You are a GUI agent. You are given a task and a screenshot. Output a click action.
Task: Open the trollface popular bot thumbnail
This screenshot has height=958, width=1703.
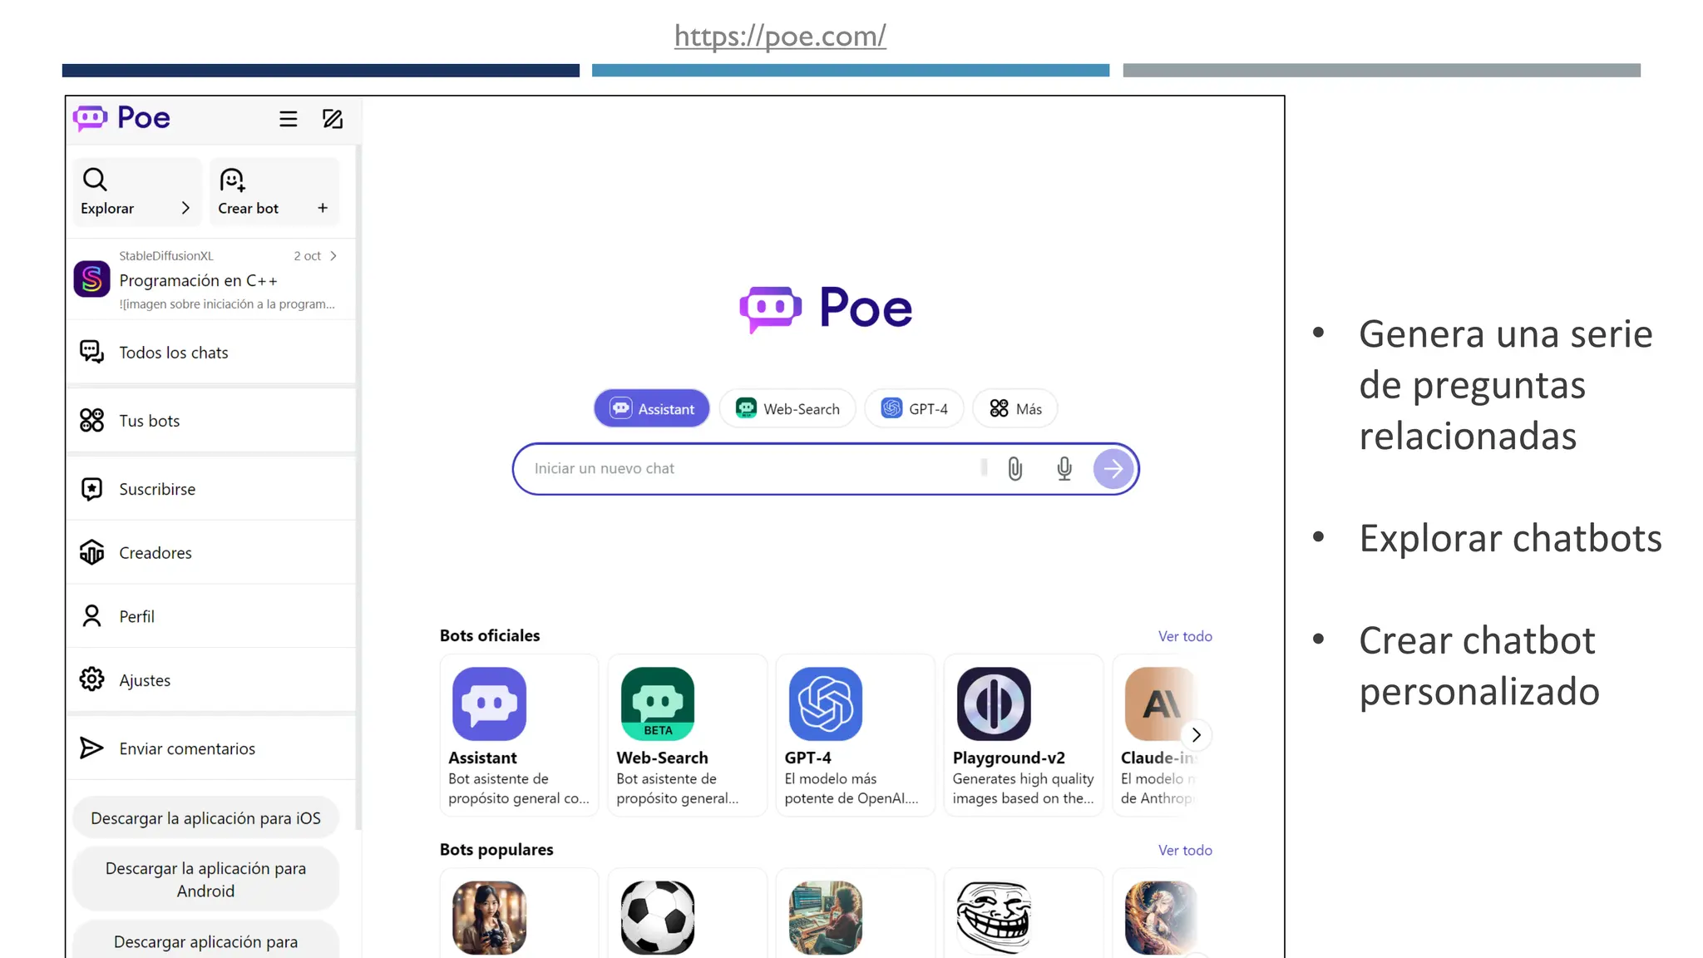[x=994, y=917]
